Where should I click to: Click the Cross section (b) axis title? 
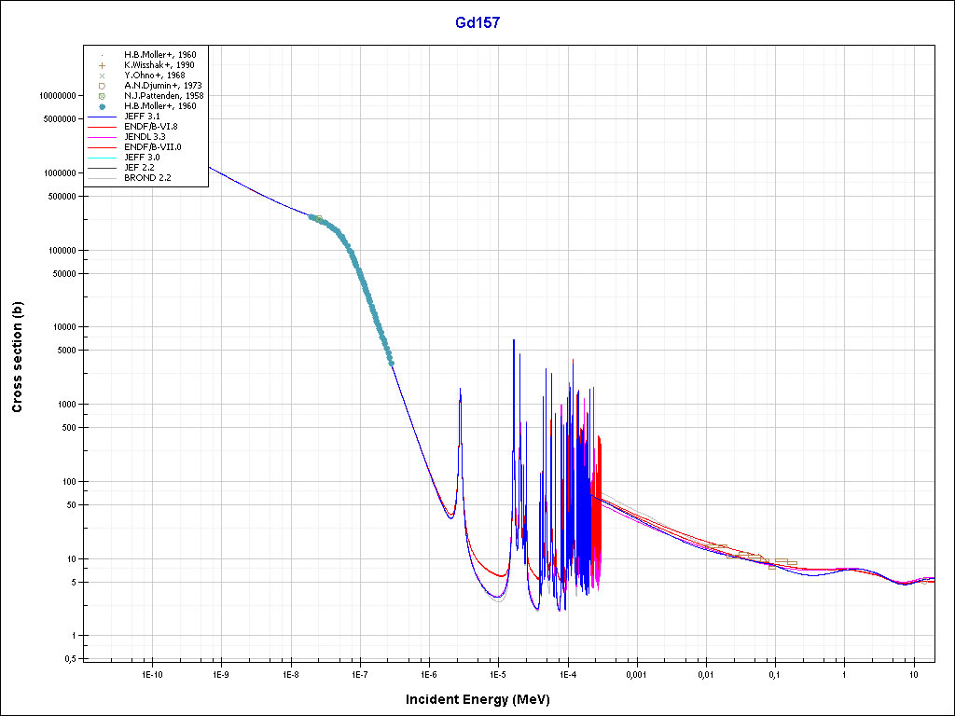pyautogui.click(x=17, y=358)
